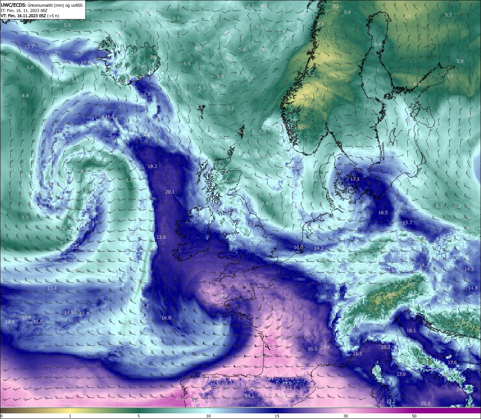Click the 20.1 value label
Viewport: 481px width, 419px height.
170,192
